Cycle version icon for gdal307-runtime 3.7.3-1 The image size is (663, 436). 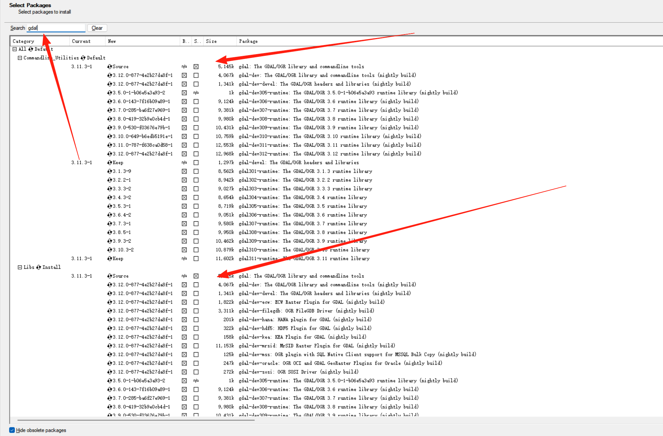pyautogui.click(x=110, y=224)
